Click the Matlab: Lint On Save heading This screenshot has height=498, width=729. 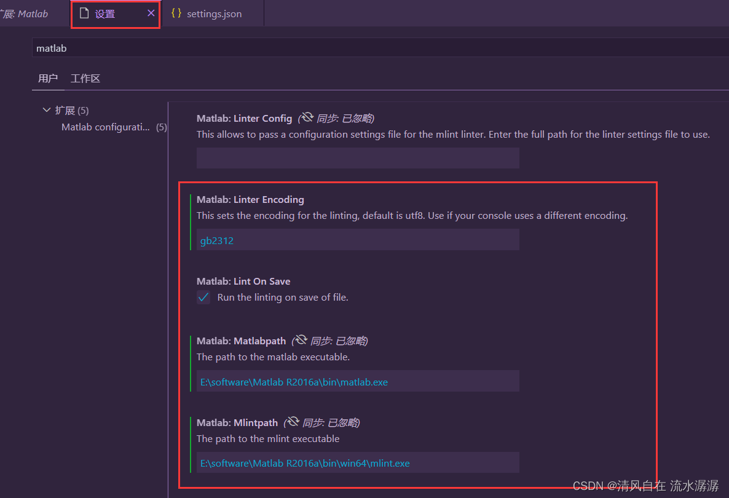[243, 281]
